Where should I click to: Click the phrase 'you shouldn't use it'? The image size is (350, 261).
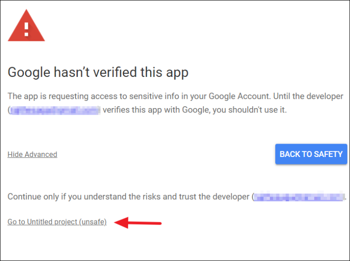tap(249, 110)
